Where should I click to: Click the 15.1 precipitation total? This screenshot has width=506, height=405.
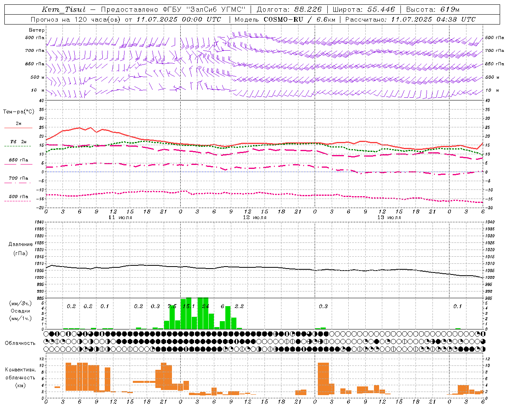(188, 306)
